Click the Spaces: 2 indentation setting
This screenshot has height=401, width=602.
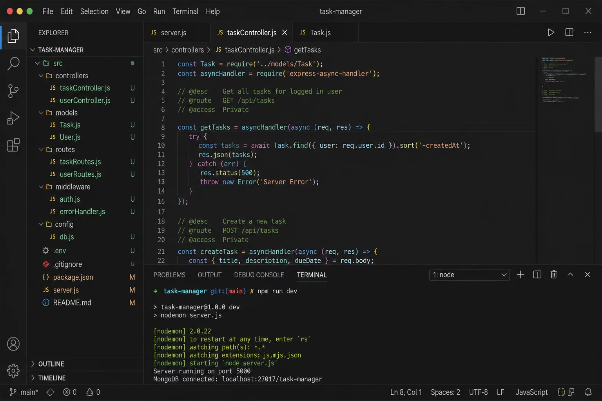pos(445,392)
